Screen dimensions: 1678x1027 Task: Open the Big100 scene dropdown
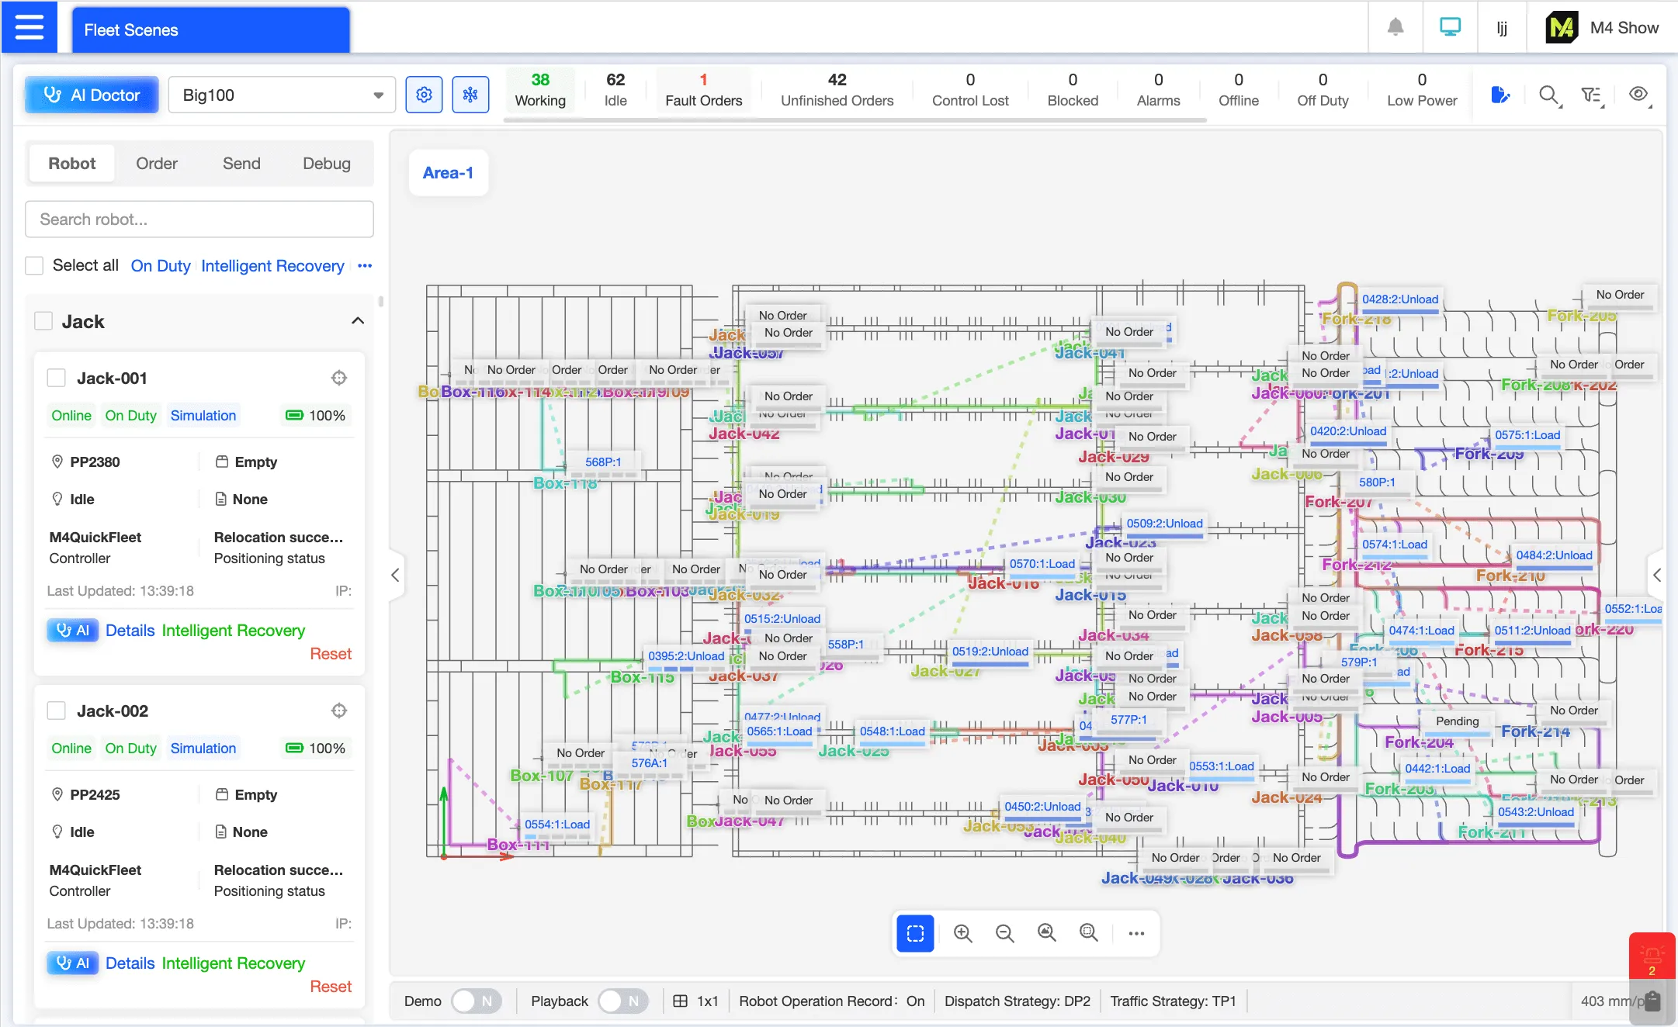click(x=283, y=95)
